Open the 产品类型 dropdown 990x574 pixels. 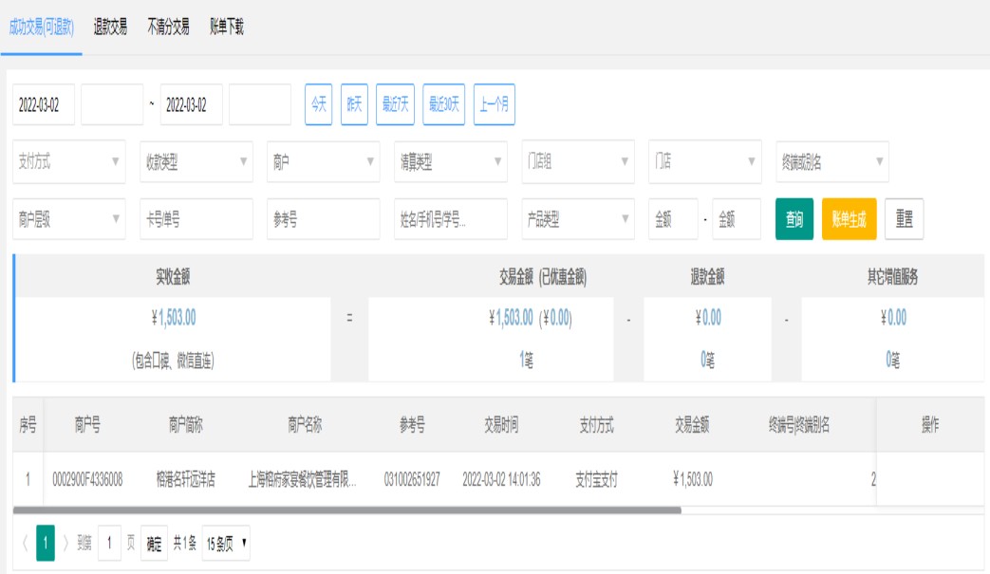(578, 219)
